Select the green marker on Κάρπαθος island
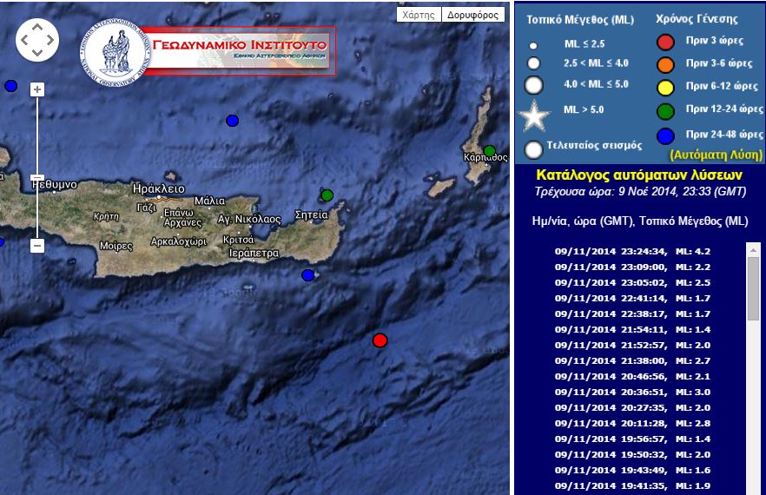Screen dimensions: 766x495 click(x=490, y=150)
